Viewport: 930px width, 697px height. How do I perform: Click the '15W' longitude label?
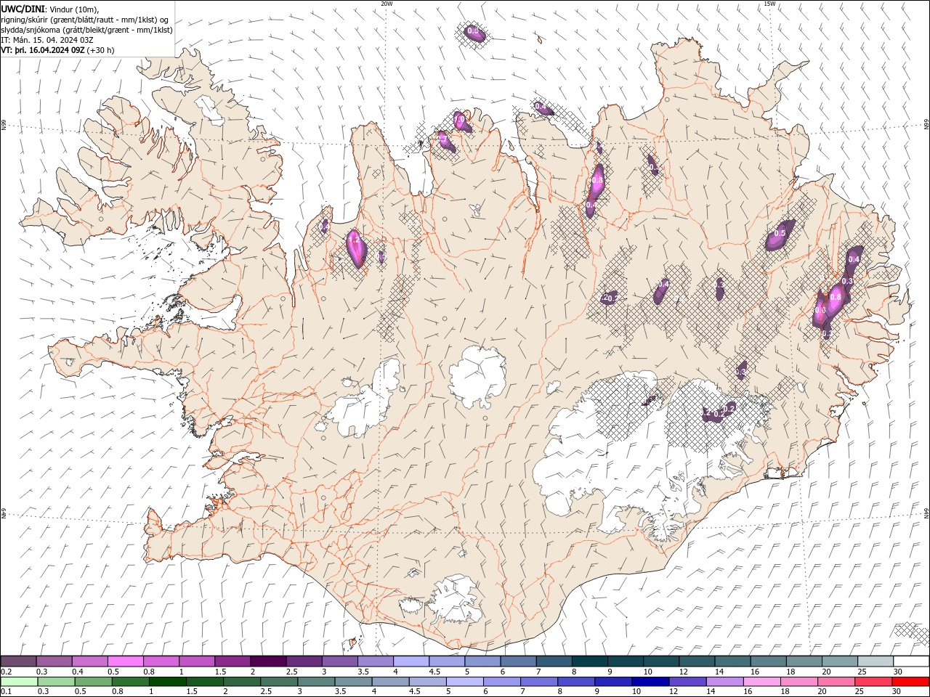[769, 4]
